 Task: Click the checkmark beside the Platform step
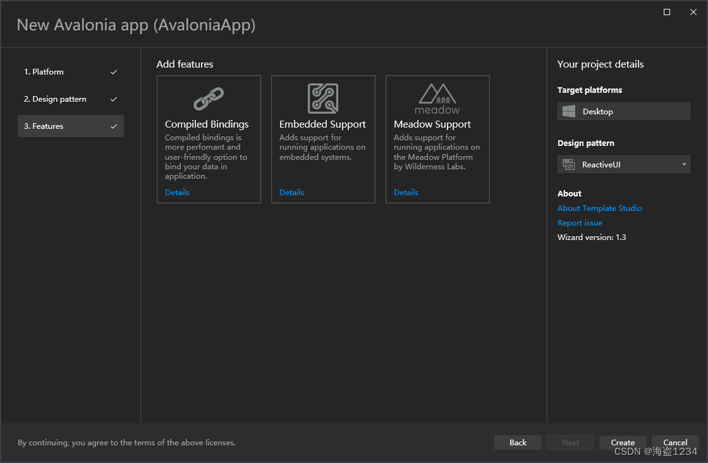pos(114,72)
